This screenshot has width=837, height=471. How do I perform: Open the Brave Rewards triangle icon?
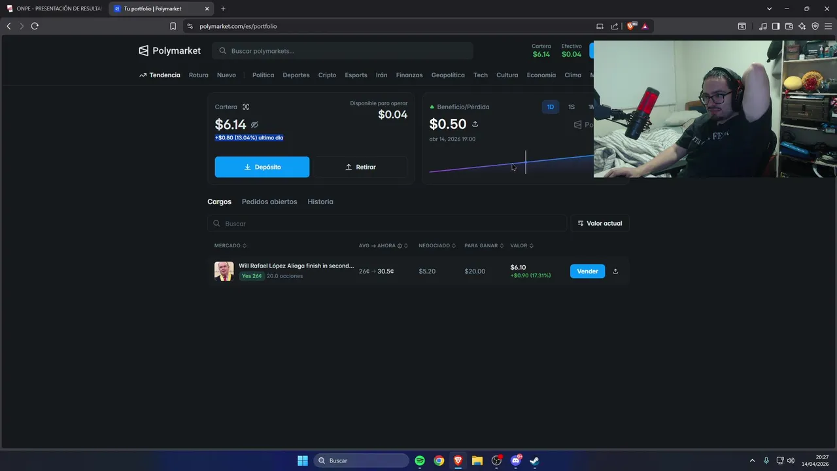coord(645,26)
